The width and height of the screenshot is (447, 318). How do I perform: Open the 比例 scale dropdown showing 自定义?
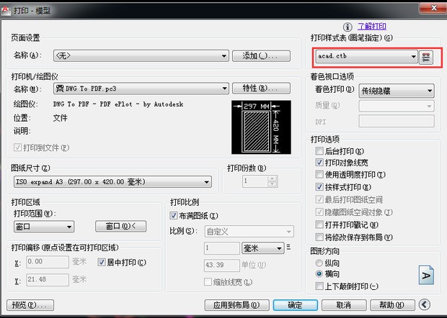point(249,232)
